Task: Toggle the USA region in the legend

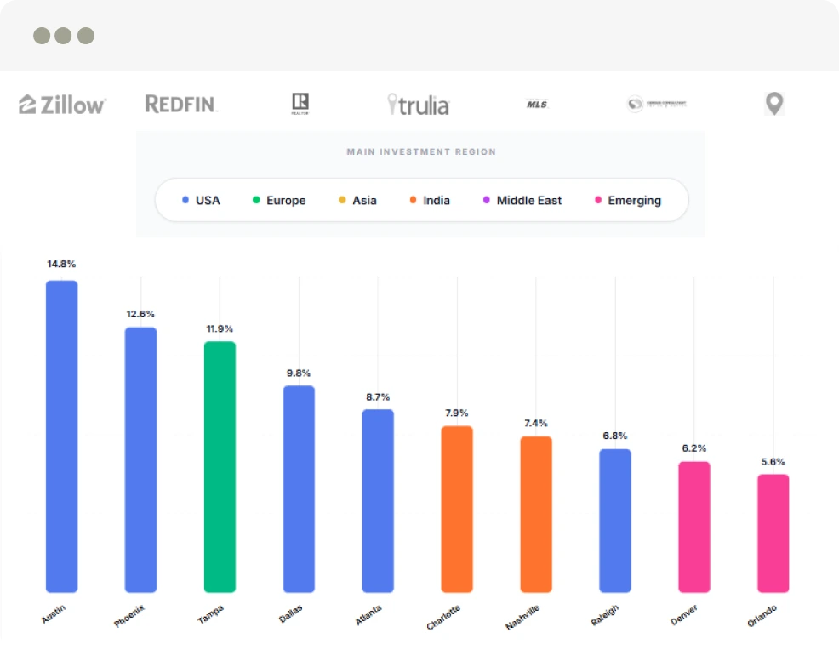Action: pyautogui.click(x=201, y=201)
